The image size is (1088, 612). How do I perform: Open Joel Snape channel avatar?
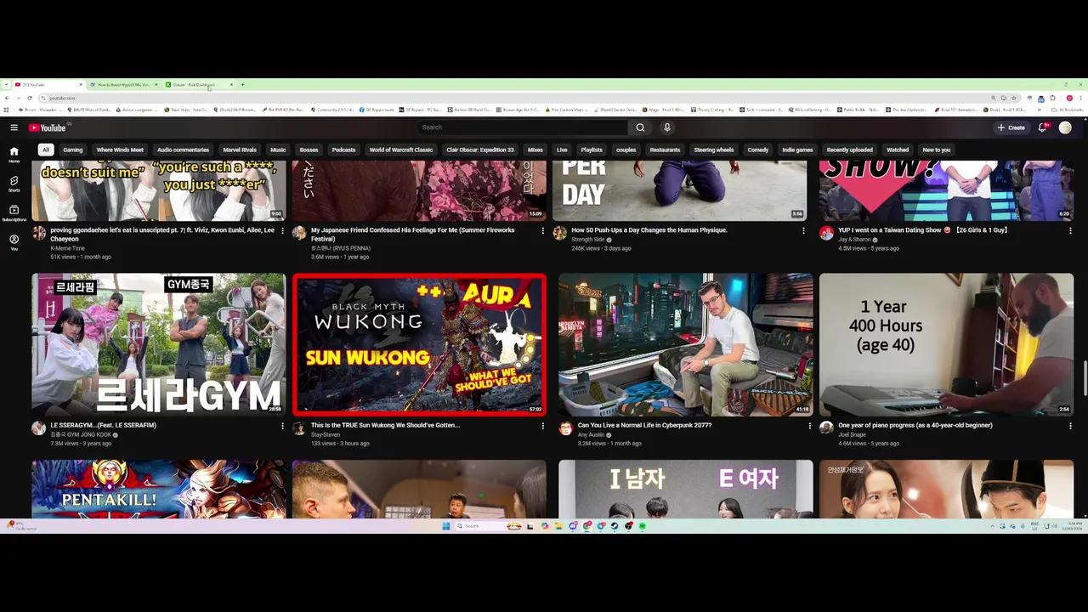click(826, 428)
